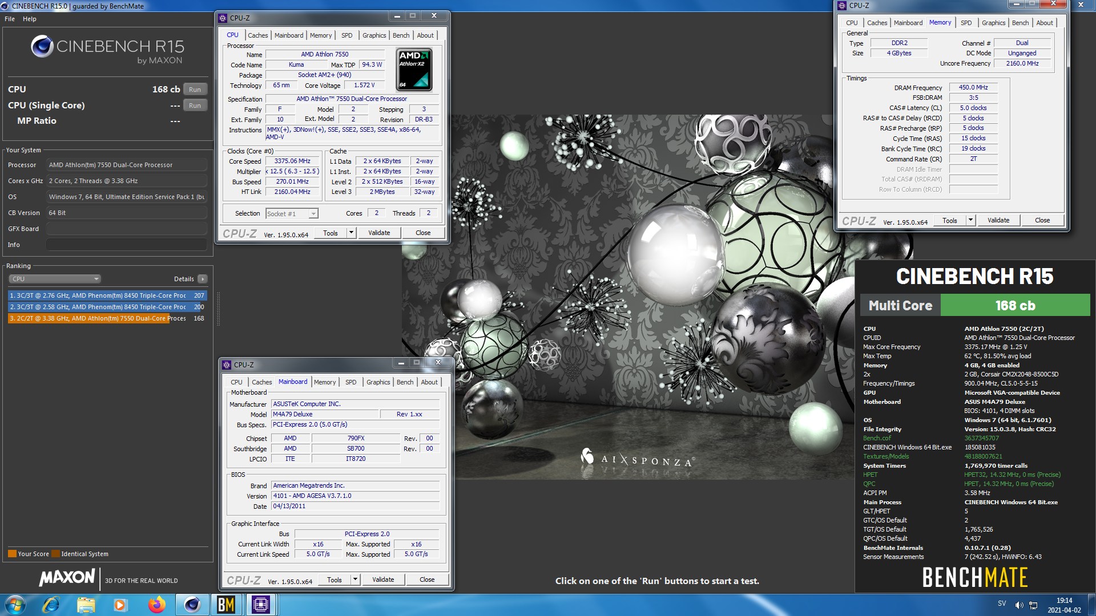Image resolution: width=1096 pixels, height=616 pixels.
Task: Click the CPU-Z title icon in CPU window
Action: click(223, 18)
